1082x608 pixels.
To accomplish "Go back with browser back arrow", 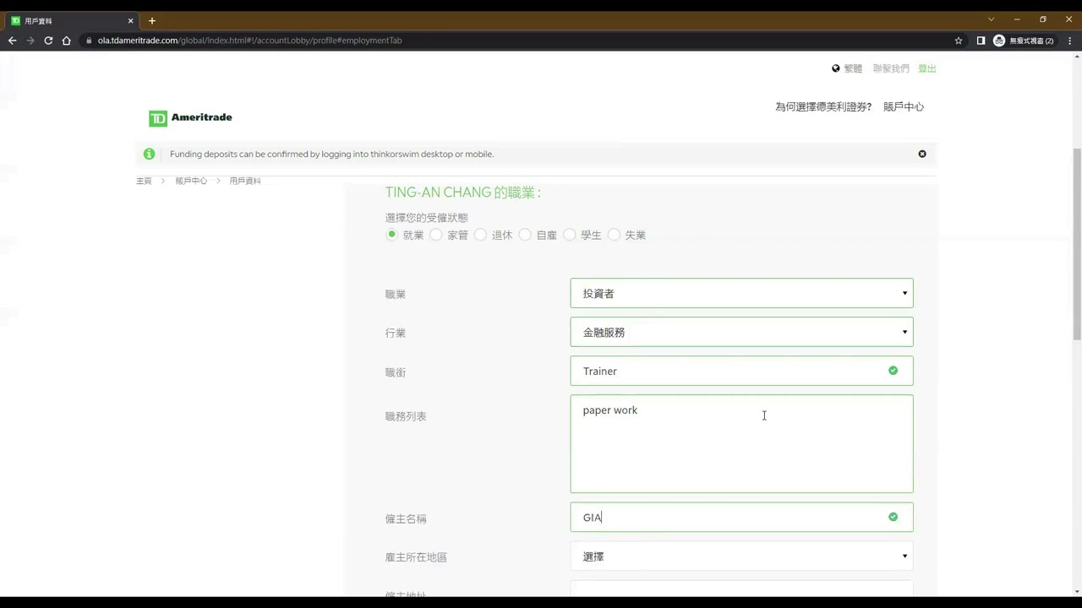I will click(12, 41).
